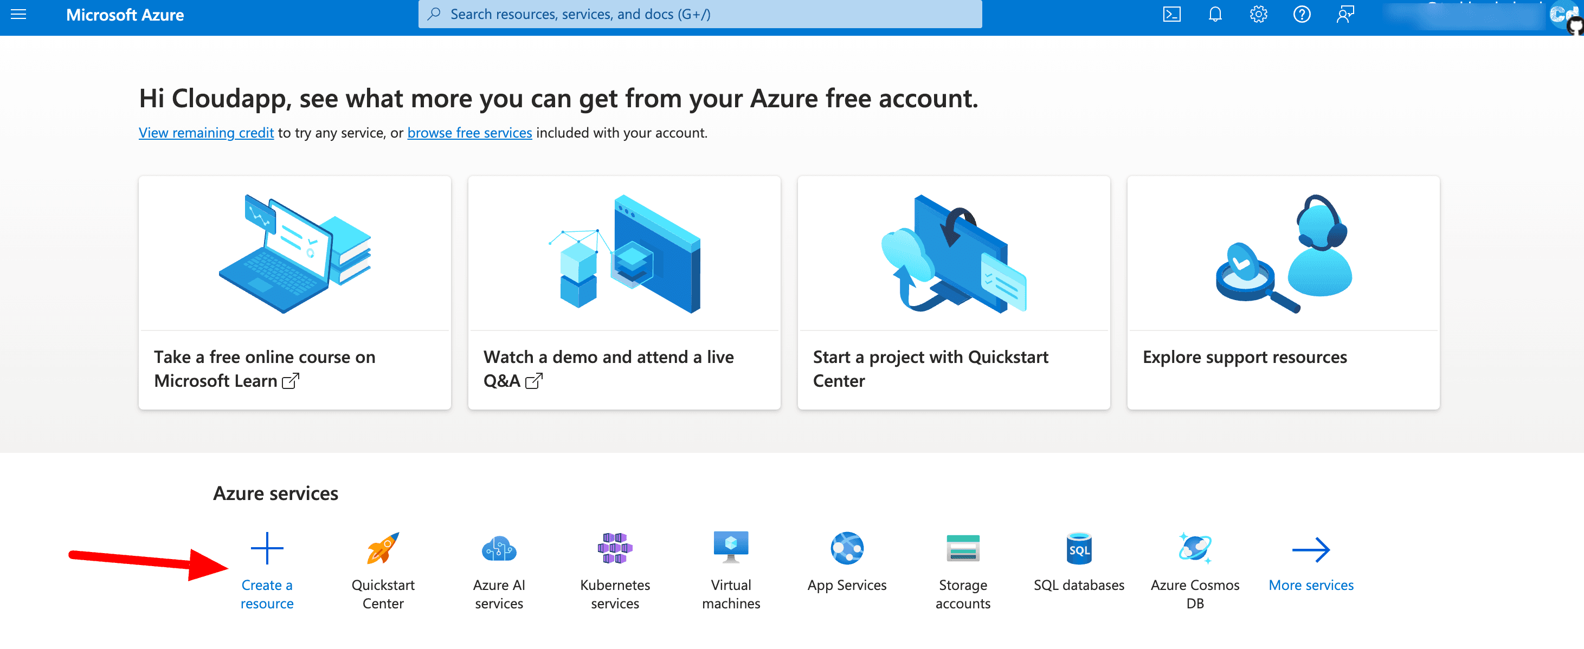Viewport: 1584px width, 649px height.
Task: Open Azure Cosmos DB service
Action: (x=1194, y=549)
